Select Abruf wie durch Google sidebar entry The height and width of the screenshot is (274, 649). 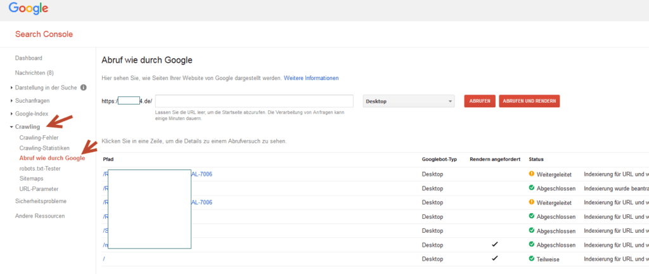pos(52,158)
